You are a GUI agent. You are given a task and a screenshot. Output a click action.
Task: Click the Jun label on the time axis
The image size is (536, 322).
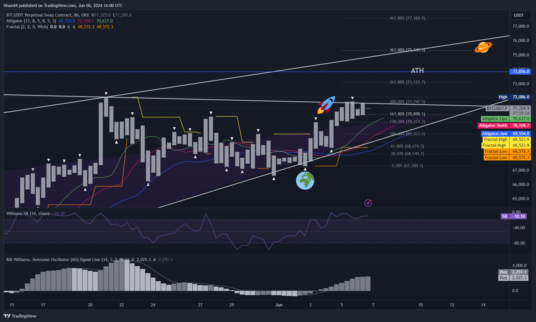tap(279, 305)
